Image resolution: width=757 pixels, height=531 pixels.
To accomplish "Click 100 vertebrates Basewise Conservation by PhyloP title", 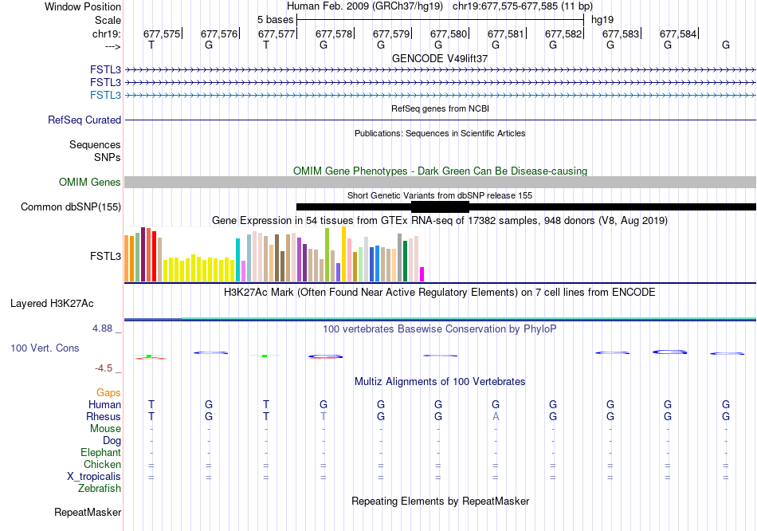I will 440,329.
